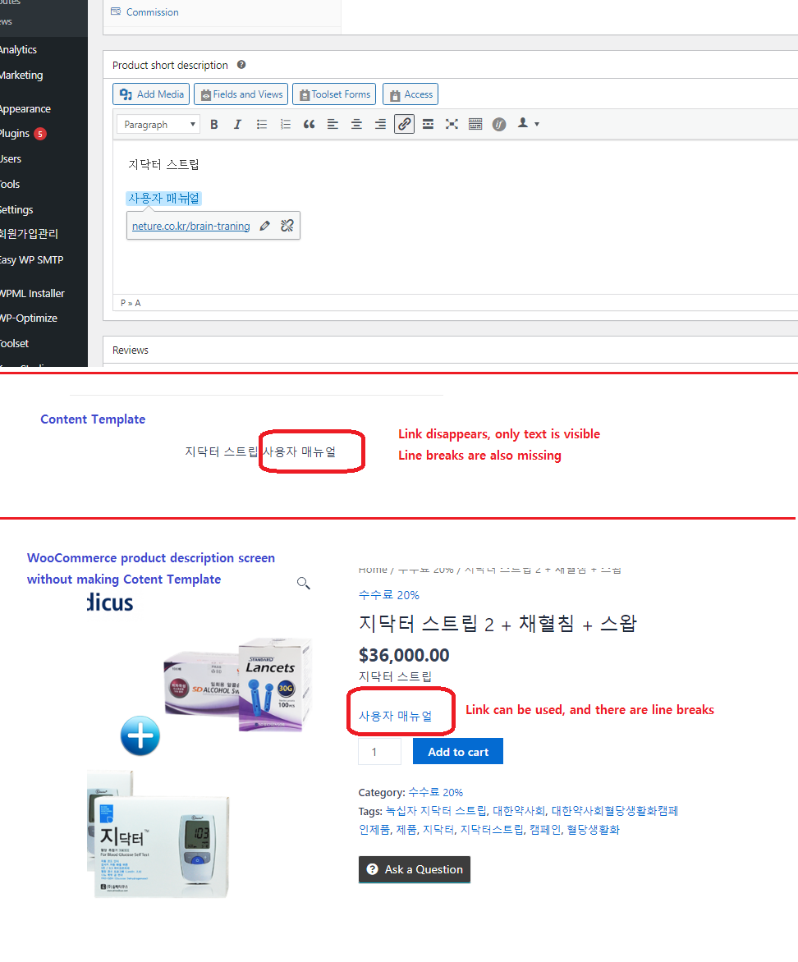Click the P » A element path
Screen dimensions: 798x962
(131, 303)
